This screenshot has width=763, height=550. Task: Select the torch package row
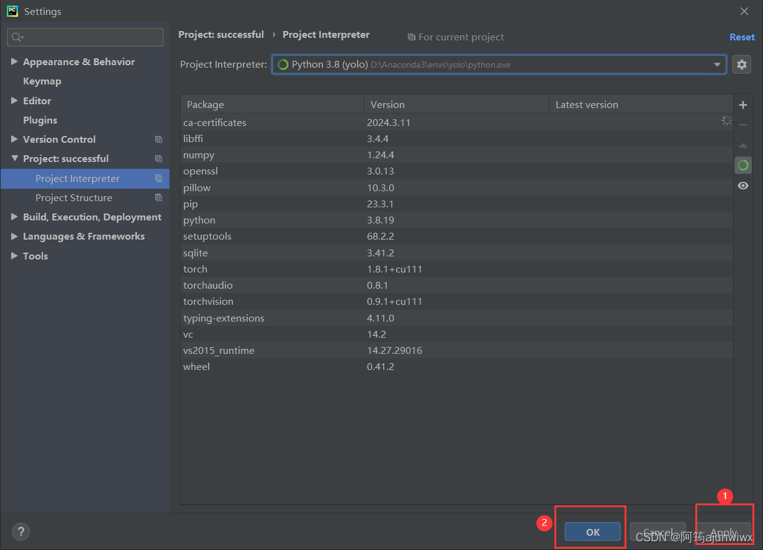click(x=457, y=269)
